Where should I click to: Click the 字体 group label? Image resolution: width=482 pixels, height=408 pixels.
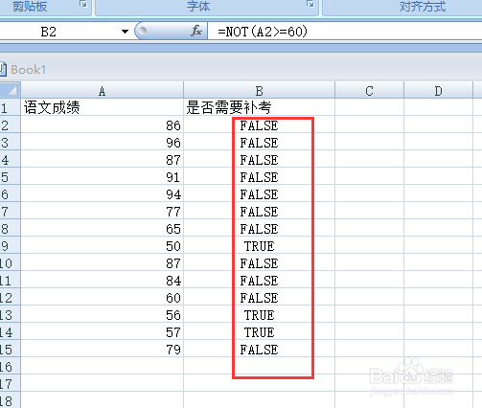tap(198, 6)
